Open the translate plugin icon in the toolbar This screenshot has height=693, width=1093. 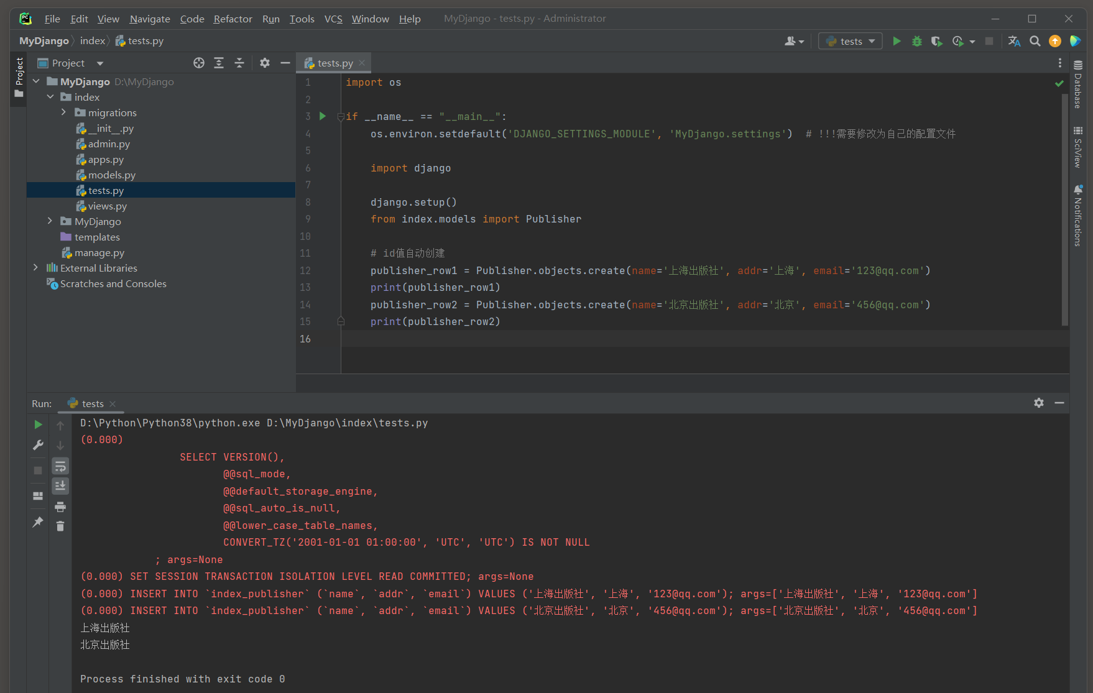[x=1014, y=41]
